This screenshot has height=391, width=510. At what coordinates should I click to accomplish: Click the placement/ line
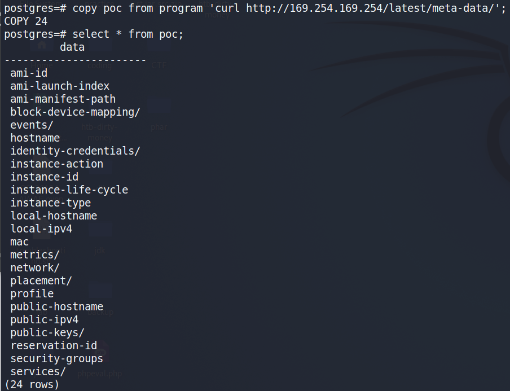pyautogui.click(x=41, y=281)
